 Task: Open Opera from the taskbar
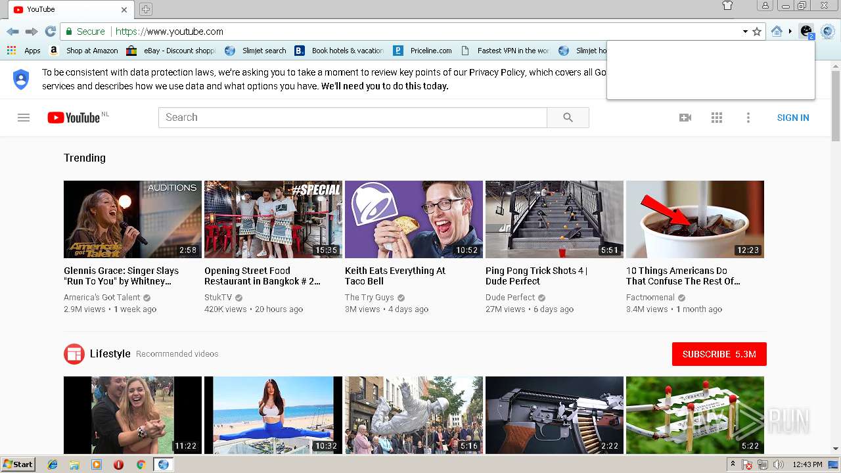[x=118, y=464]
